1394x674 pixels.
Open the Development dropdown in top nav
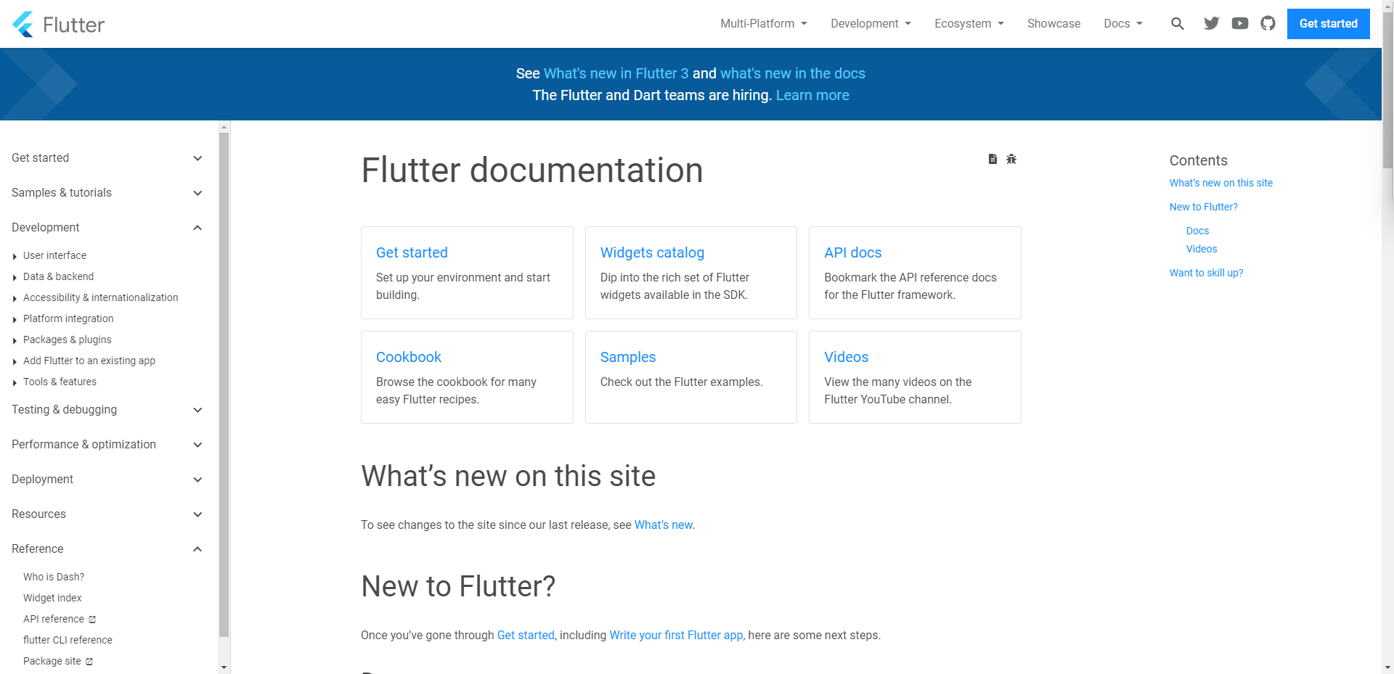(871, 24)
